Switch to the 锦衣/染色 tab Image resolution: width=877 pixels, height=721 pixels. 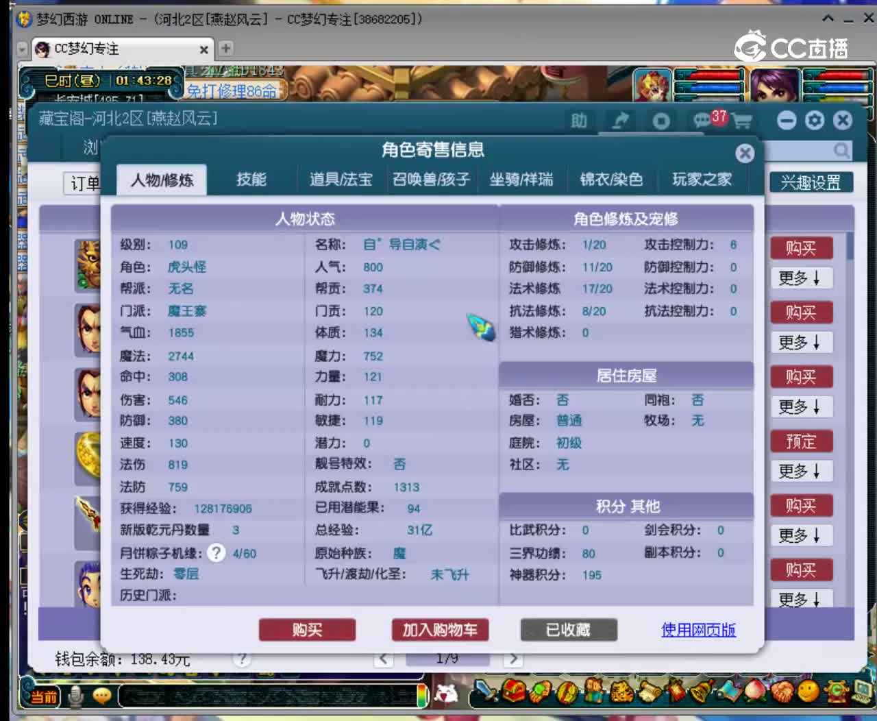coord(611,180)
